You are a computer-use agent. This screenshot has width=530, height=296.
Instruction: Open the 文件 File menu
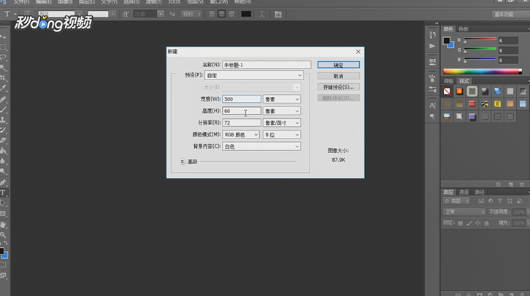coord(21,2)
